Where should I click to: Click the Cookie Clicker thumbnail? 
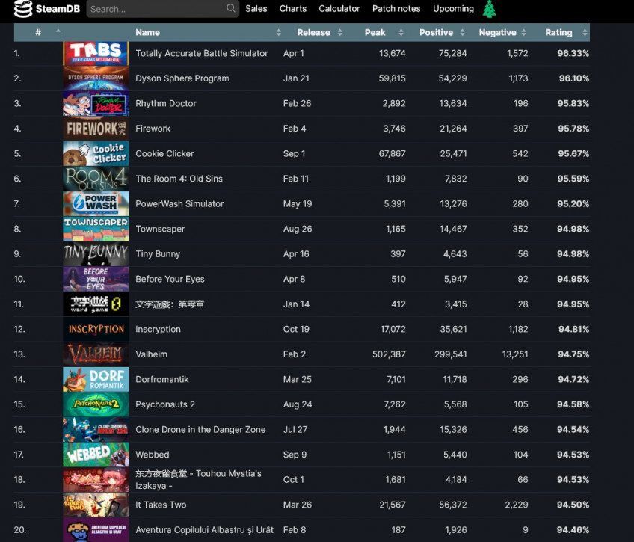96,153
